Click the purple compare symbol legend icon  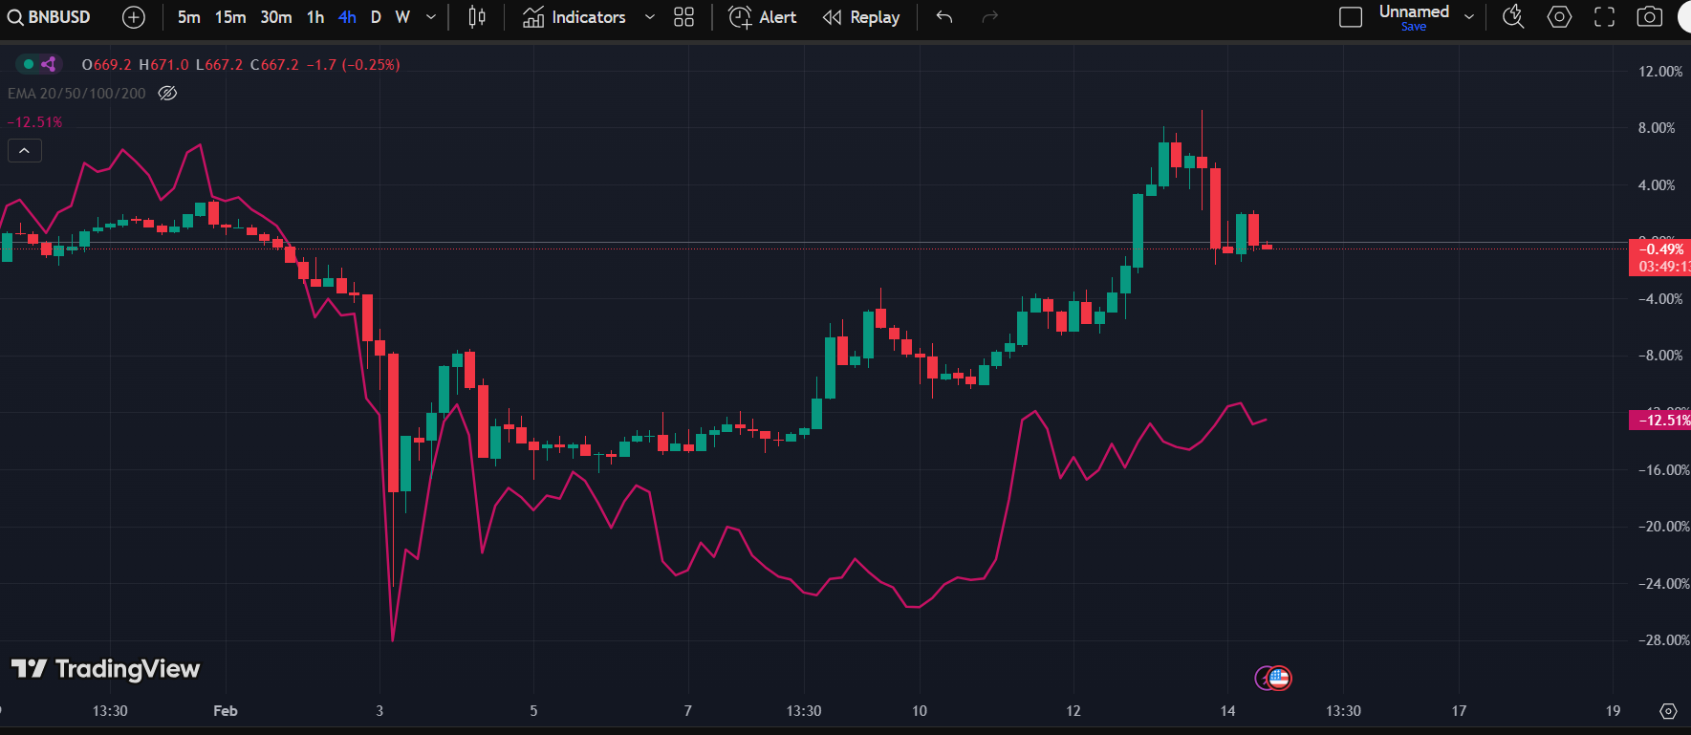(x=49, y=64)
